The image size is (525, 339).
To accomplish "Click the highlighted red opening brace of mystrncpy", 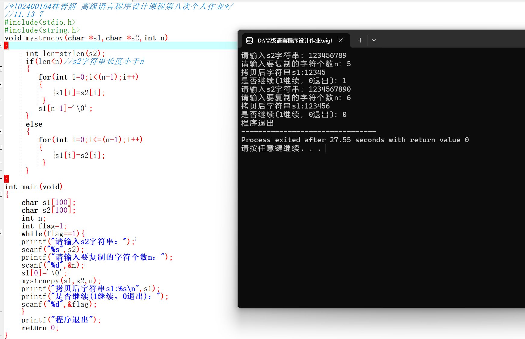I will (7, 46).
